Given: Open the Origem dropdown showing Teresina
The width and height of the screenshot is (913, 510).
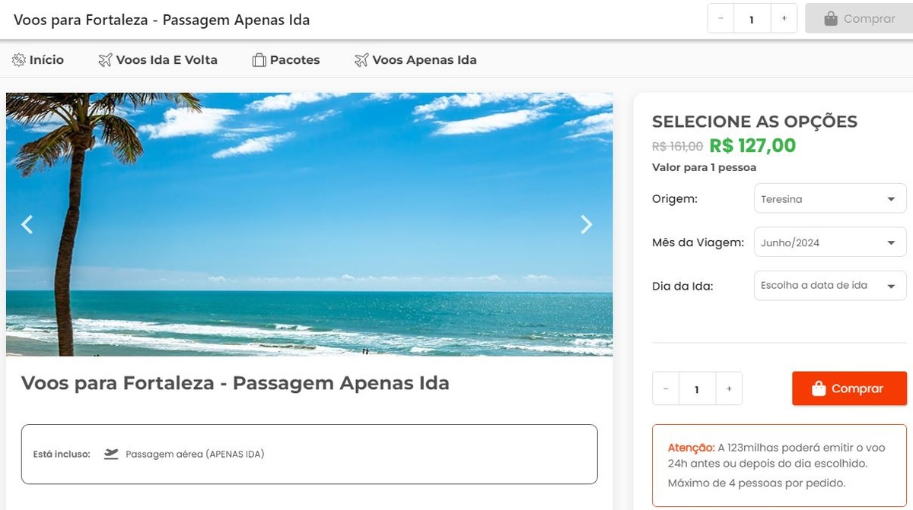Looking at the screenshot, I should point(829,198).
